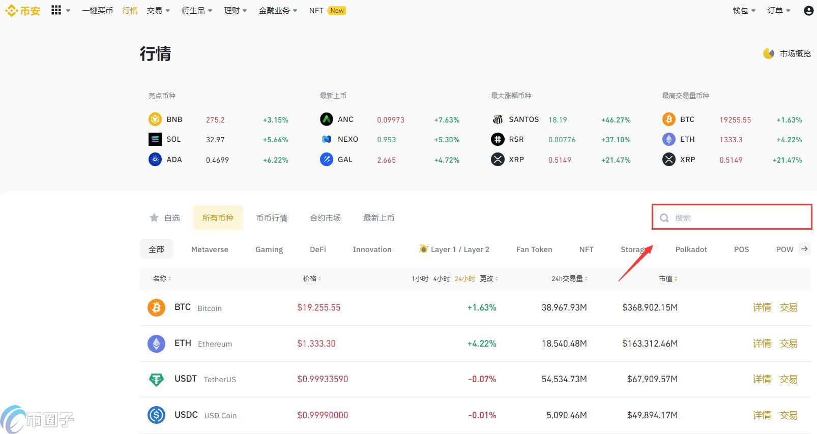The image size is (817, 434).
Task: Open 交易 link for USDT row
Action: click(x=789, y=379)
